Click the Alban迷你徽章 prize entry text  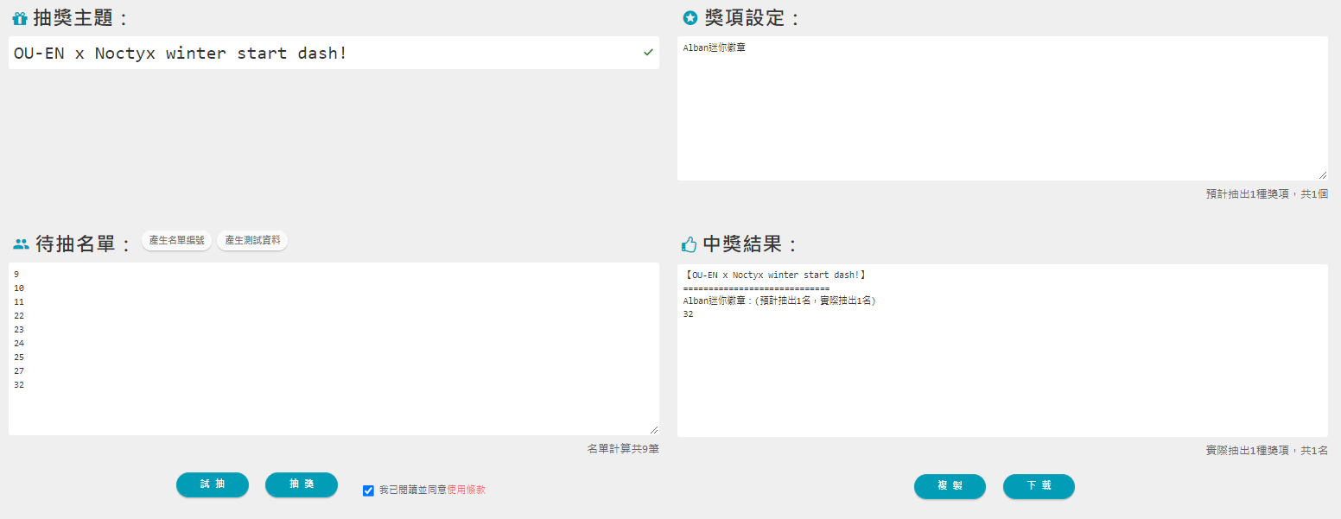coord(715,47)
